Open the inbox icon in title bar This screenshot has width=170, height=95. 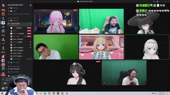154,1
